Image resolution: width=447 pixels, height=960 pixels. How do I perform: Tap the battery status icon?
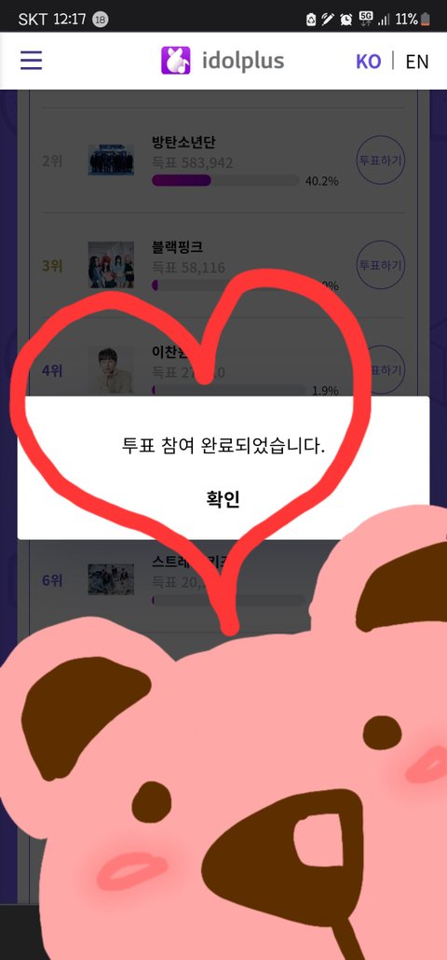[x=425, y=19]
